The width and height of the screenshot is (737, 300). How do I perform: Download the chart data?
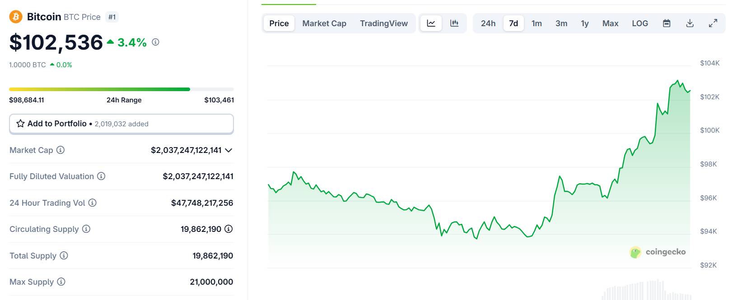[690, 23]
